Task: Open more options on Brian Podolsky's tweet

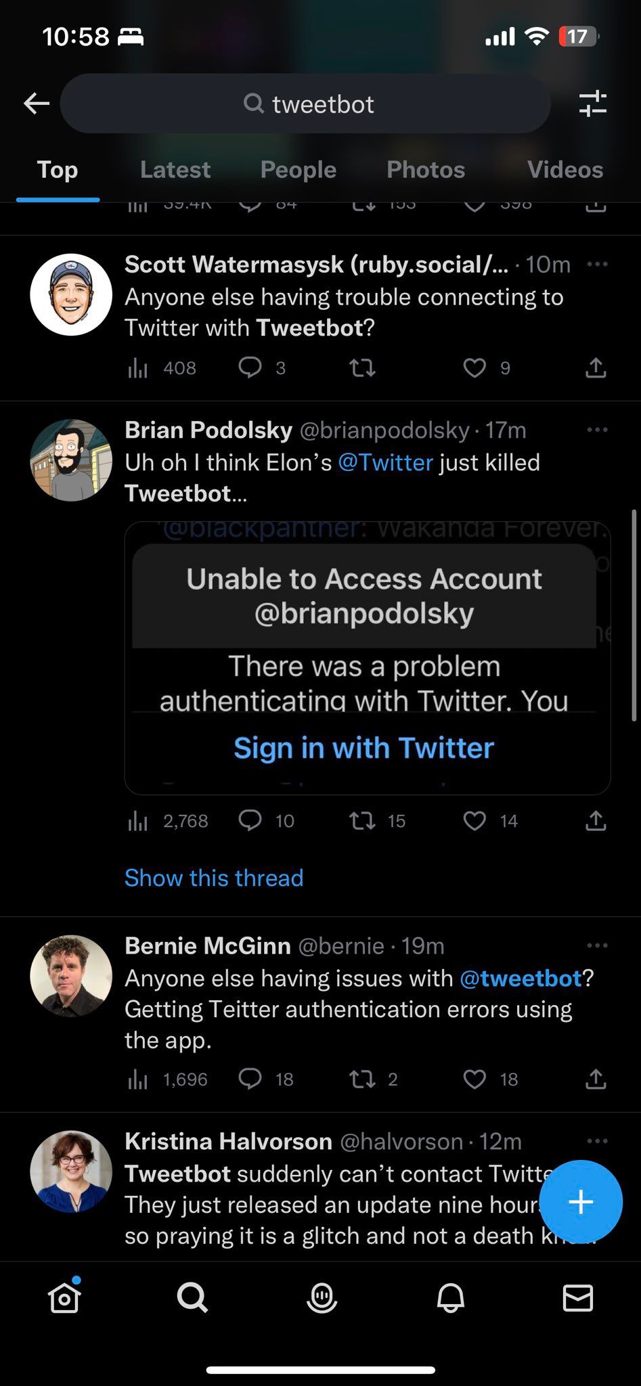Action: [597, 430]
